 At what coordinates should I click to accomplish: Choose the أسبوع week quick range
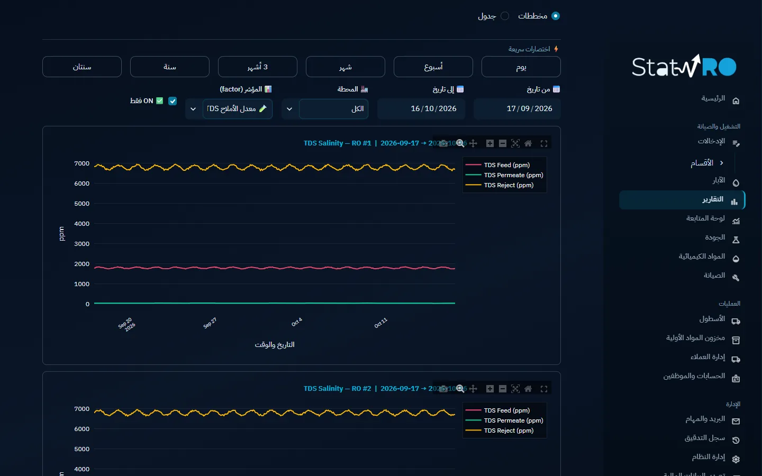click(433, 67)
